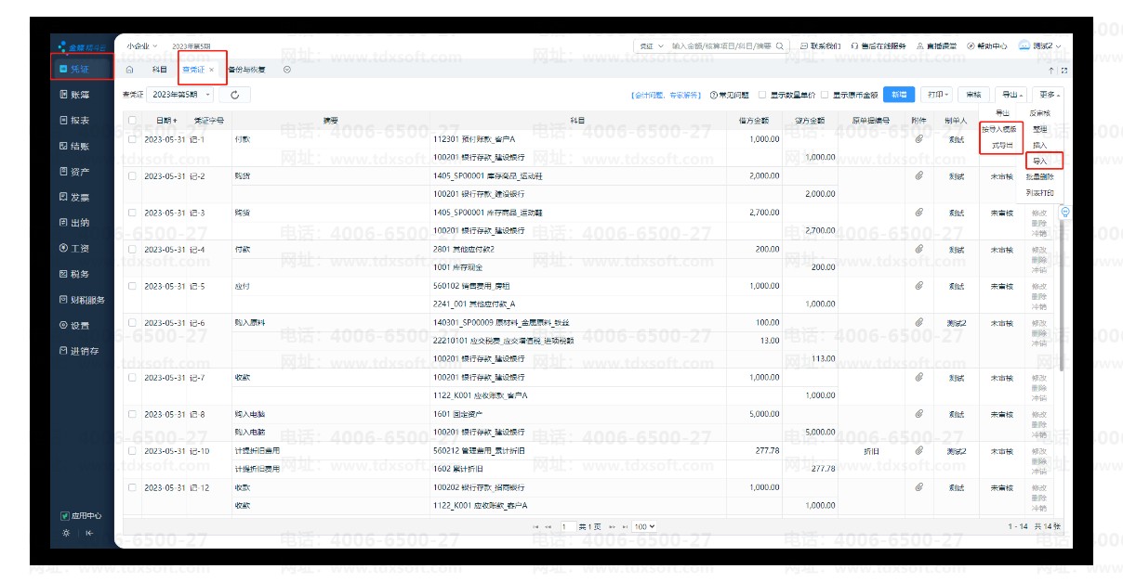The width and height of the screenshot is (1123, 582).
Task: Open the 测试2 user account dropdown
Action: 1040,45
